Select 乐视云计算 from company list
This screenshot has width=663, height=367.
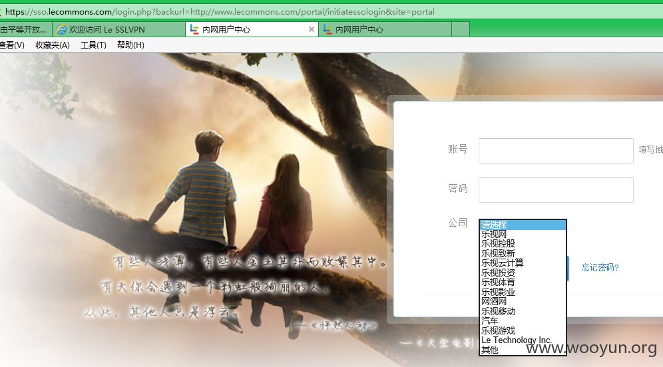coord(523,263)
